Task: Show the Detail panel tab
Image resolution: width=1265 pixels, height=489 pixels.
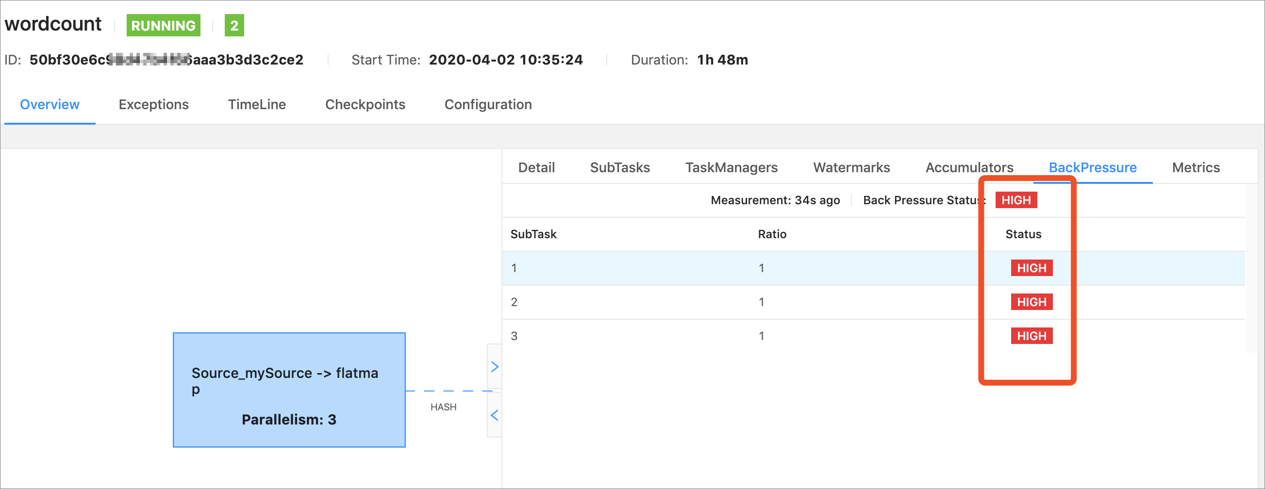Action: pyautogui.click(x=536, y=167)
